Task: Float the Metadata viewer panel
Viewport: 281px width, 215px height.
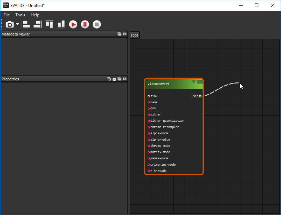Action: [119, 34]
